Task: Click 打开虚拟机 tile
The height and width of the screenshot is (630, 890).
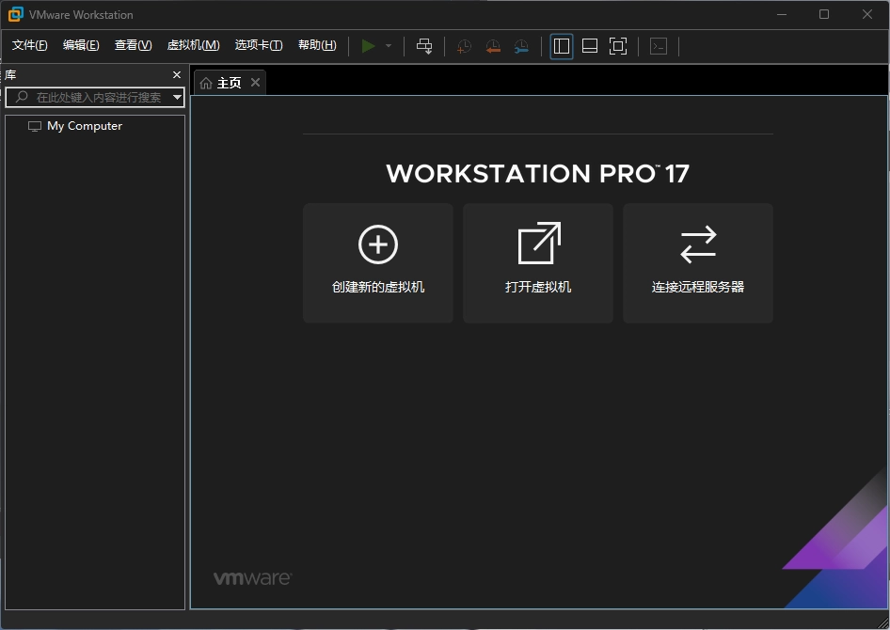Action: (538, 263)
